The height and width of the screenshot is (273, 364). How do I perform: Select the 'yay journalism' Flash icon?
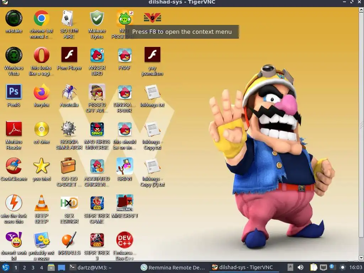click(x=152, y=54)
